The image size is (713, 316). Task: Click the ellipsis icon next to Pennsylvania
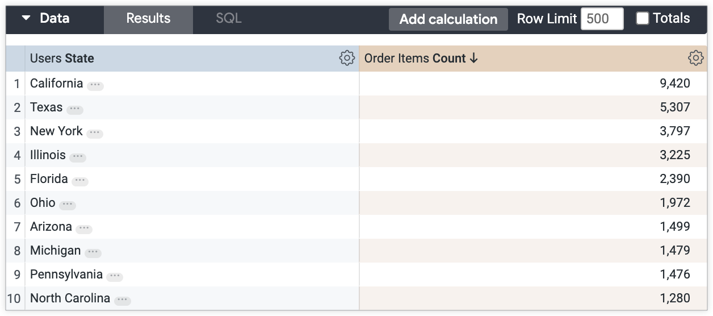coord(115,276)
